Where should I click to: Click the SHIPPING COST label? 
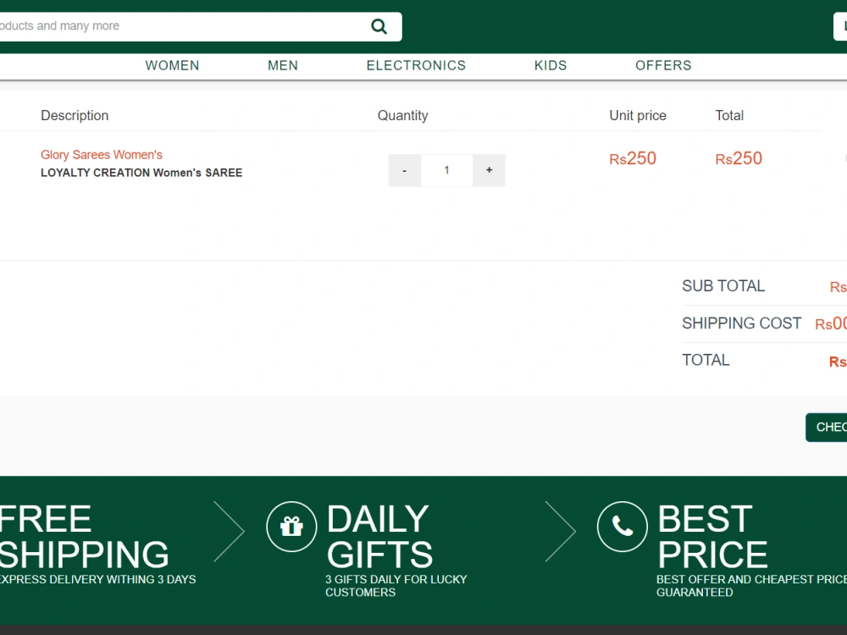(742, 323)
